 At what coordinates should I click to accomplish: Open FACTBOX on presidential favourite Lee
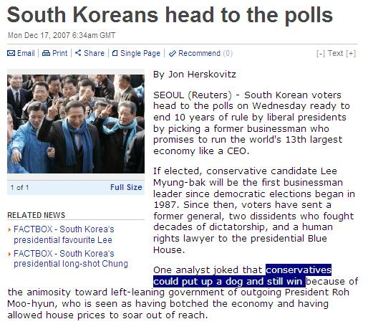(x=64, y=234)
